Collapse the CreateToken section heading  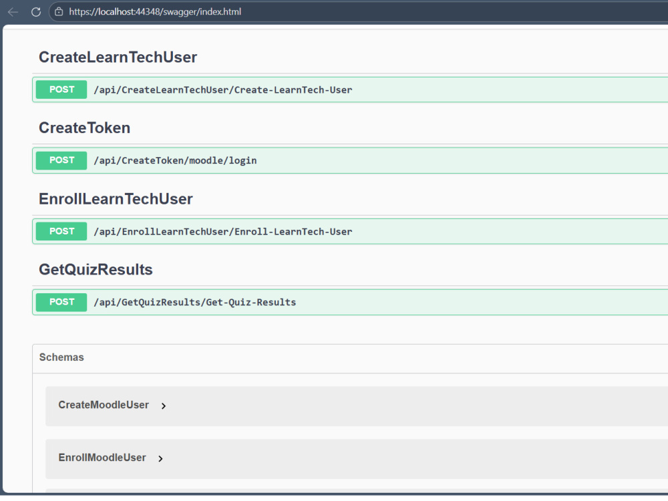84,128
